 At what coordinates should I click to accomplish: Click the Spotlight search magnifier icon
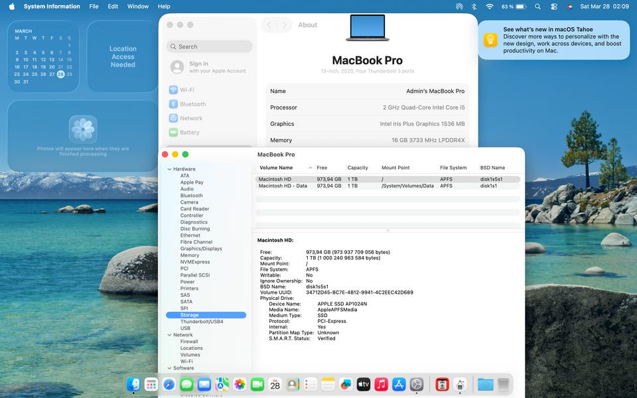tap(538, 7)
